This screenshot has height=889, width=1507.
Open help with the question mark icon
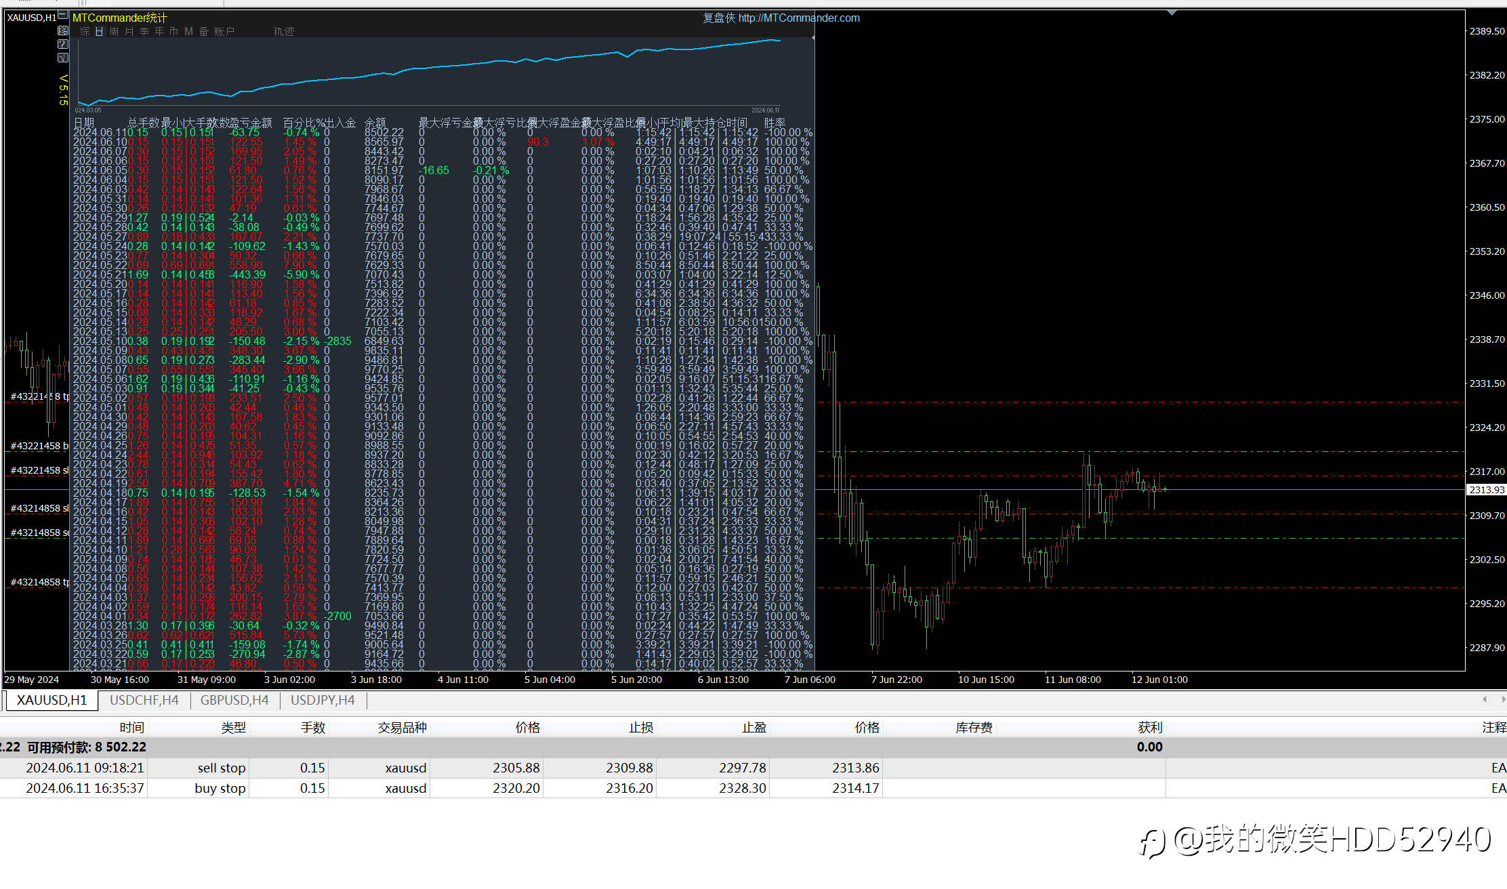(63, 44)
